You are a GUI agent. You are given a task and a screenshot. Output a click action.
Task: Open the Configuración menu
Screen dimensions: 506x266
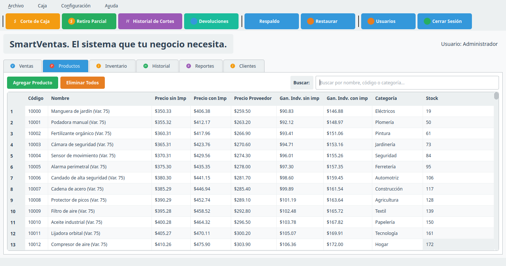tap(76, 6)
